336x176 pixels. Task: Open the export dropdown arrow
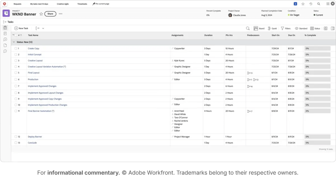tap(43, 28)
